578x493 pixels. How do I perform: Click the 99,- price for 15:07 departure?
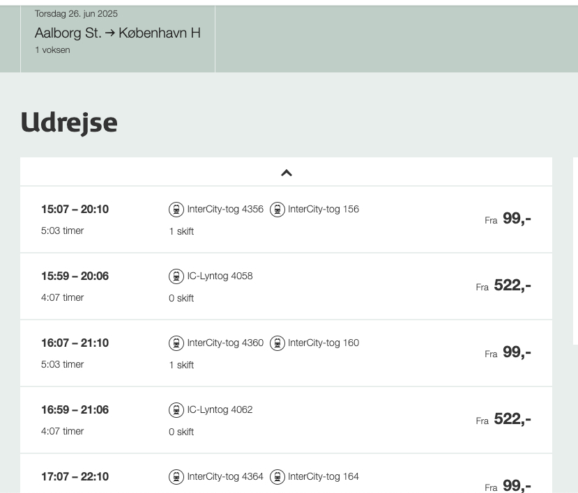pos(516,219)
